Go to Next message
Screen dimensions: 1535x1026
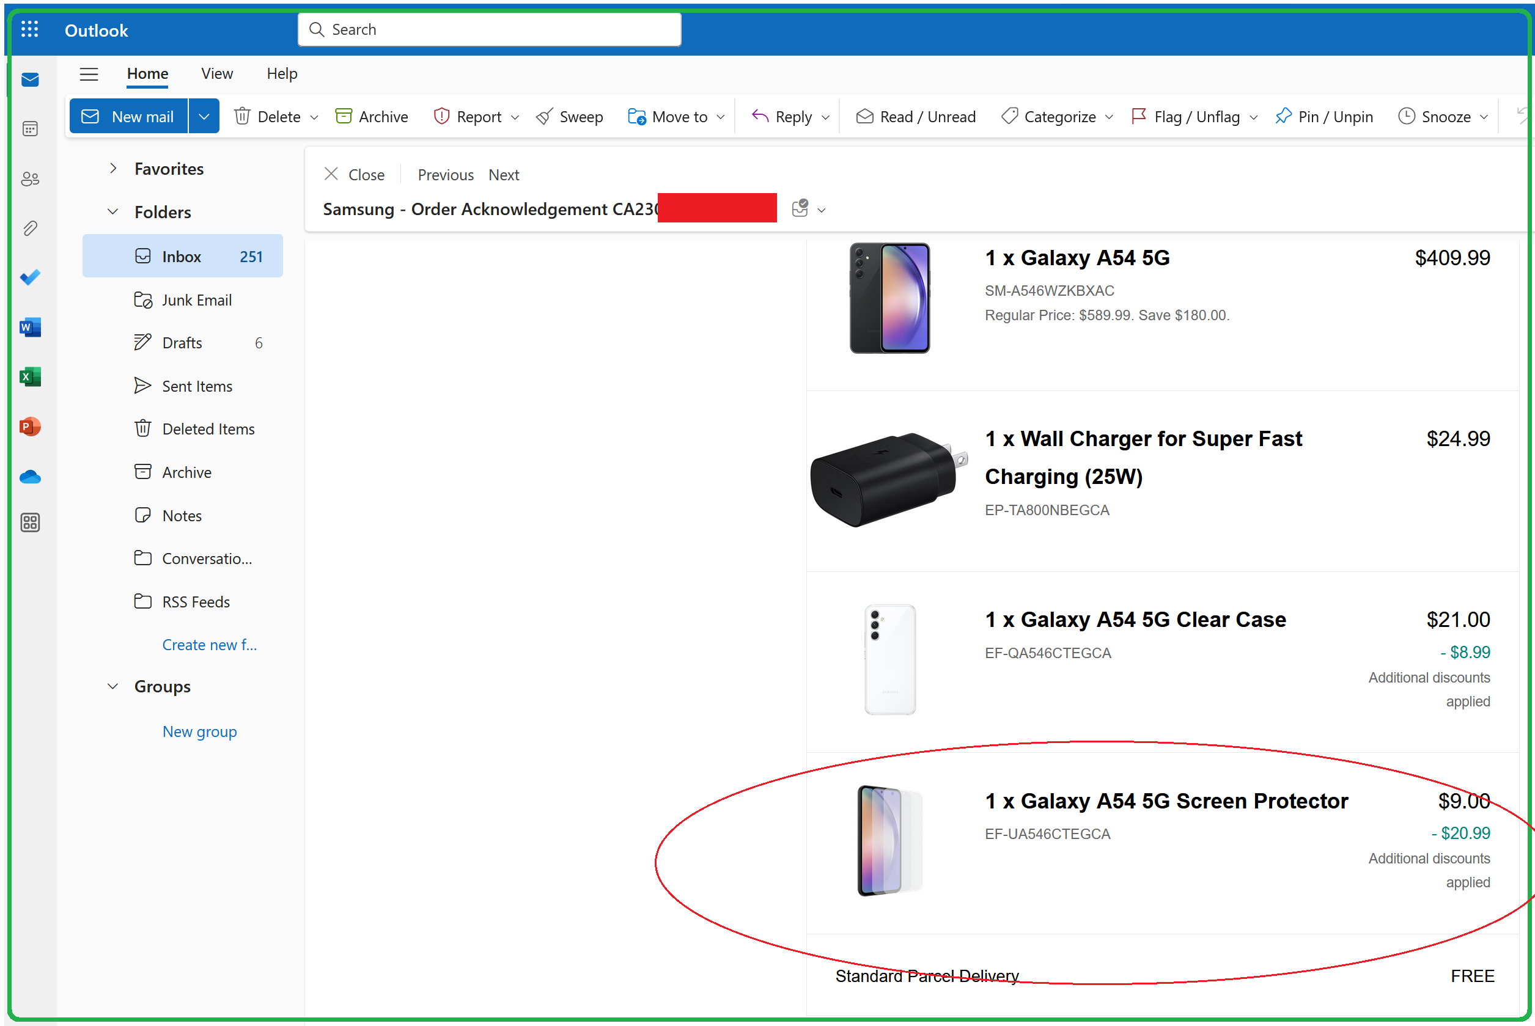[503, 175]
